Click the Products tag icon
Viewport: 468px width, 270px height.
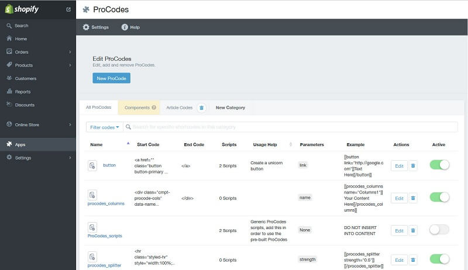(9, 65)
